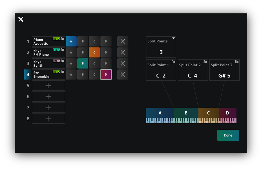This screenshot has height=169, width=262.
Task: Add a part to slot 8
Action: pos(48,119)
